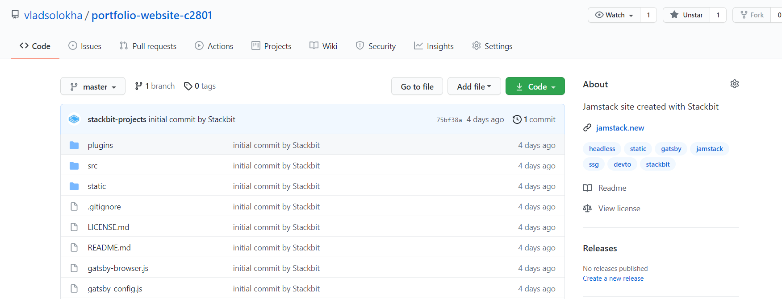Click the headless topic tag

pos(602,149)
